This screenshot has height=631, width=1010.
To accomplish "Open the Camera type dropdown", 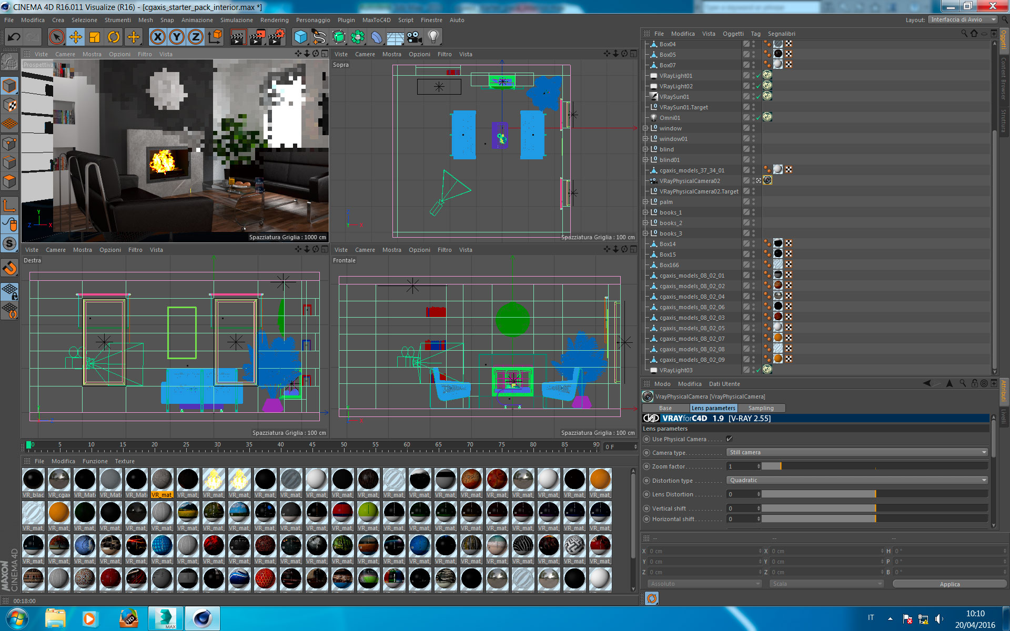I will (857, 453).
